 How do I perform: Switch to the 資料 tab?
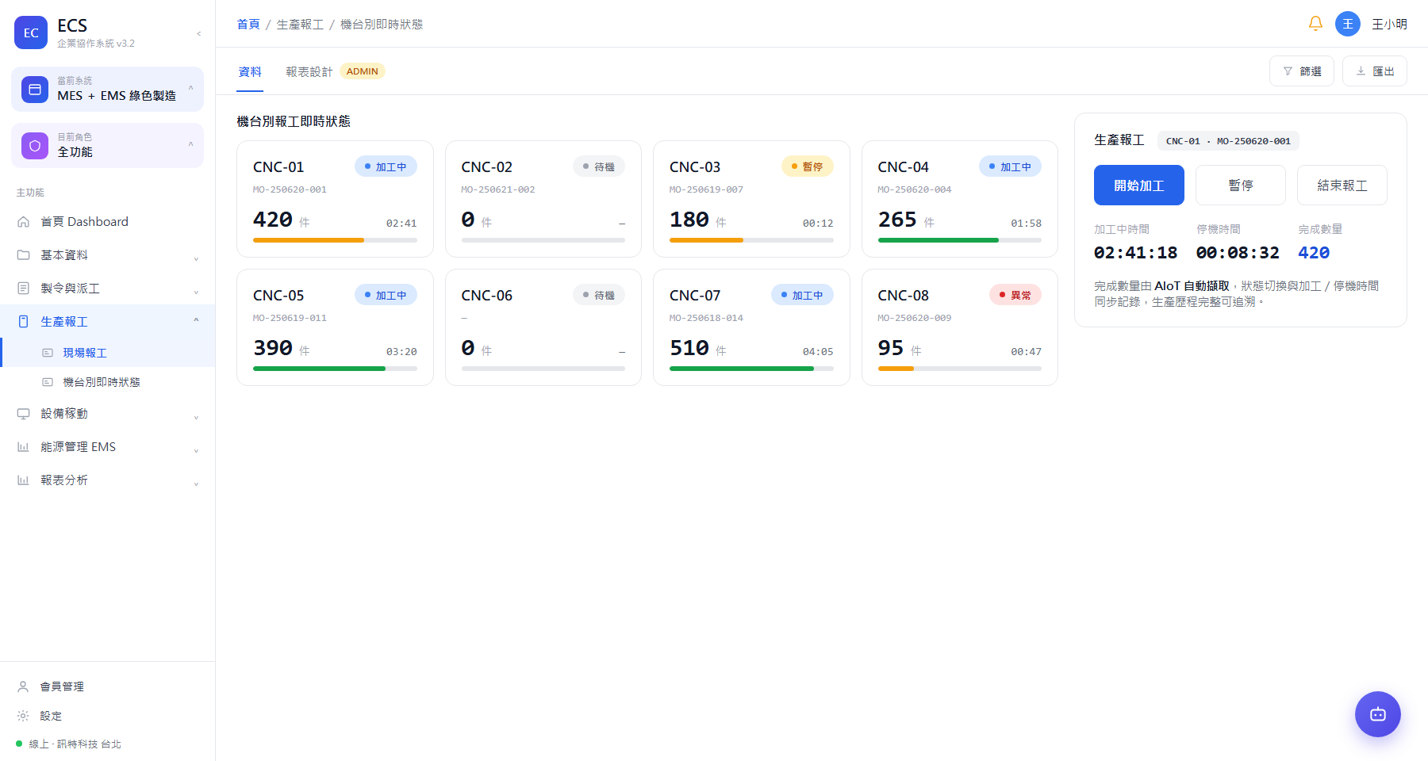250,72
